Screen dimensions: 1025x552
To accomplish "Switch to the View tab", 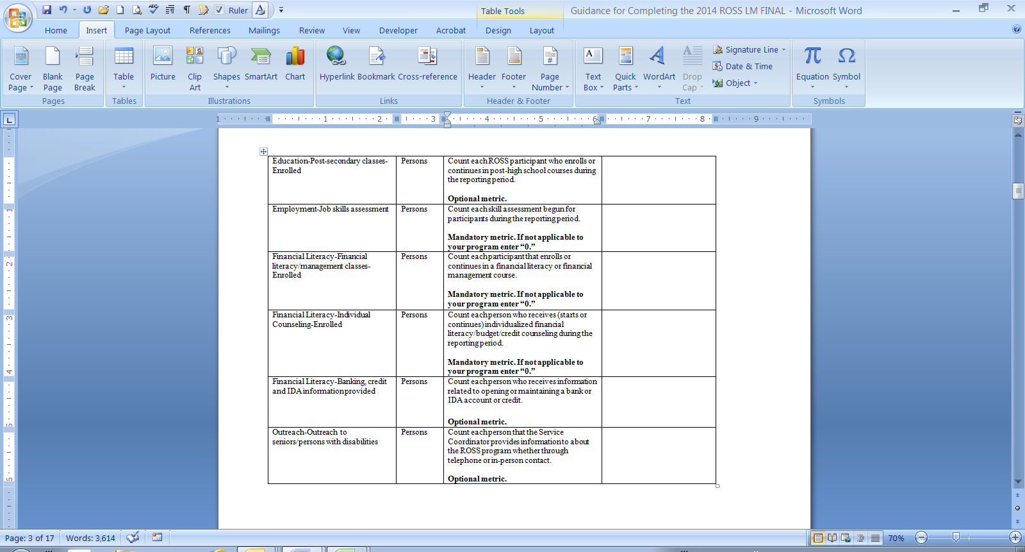I will pos(351,30).
